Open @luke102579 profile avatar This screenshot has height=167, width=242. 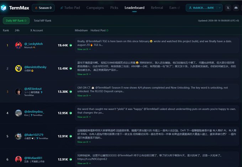[x=19, y=136]
